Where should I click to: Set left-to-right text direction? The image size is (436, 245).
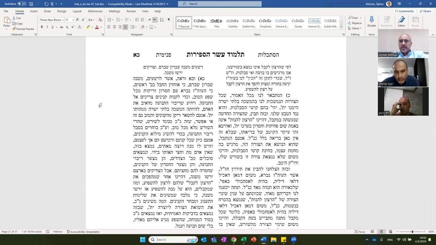click(x=150, y=20)
